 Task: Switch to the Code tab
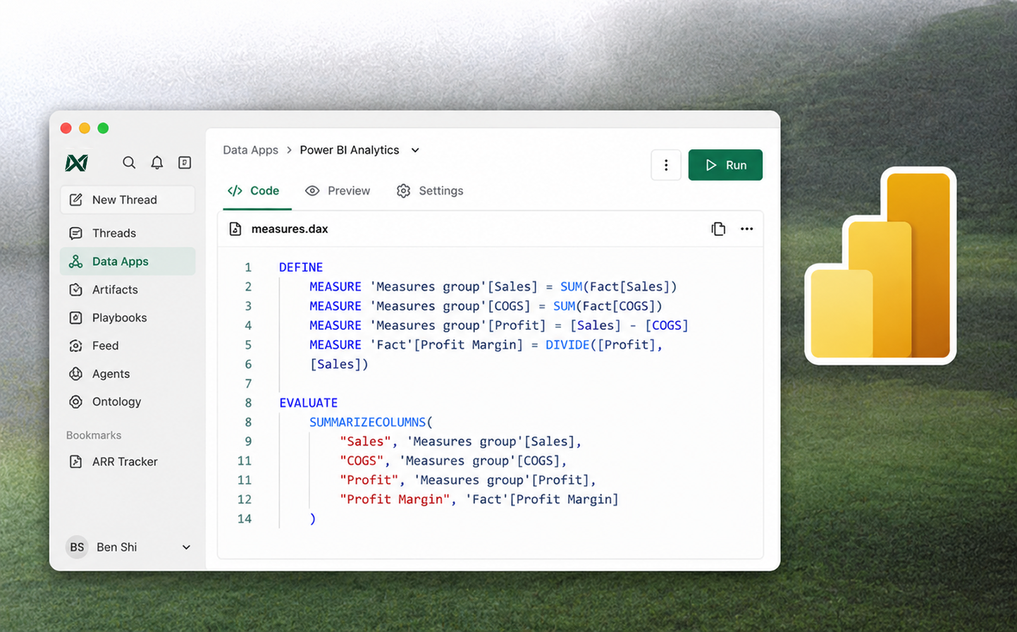coord(254,191)
